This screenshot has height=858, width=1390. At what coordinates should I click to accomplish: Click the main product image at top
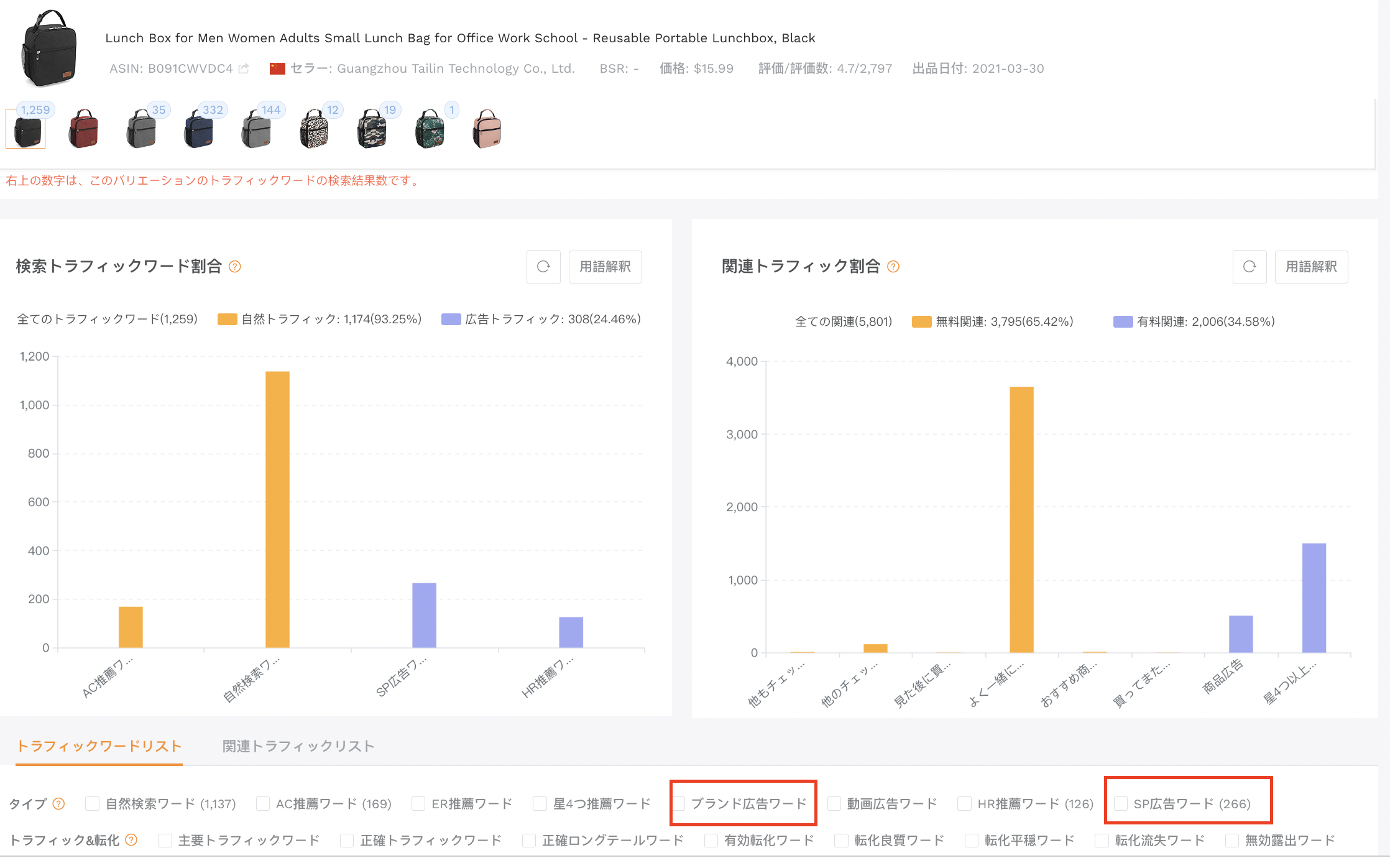pyautogui.click(x=50, y=48)
